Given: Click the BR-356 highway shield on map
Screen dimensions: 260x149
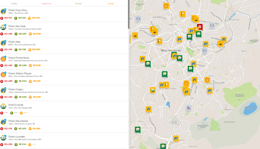Looking at the screenshot, I should click(x=174, y=122).
